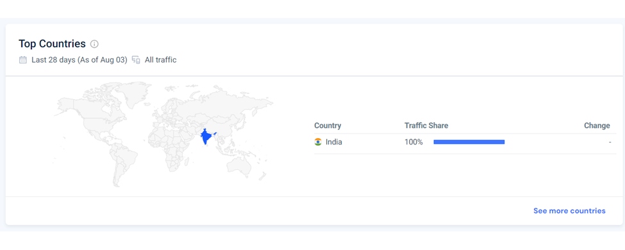
Task: Click the Country column header
Action: tap(328, 125)
